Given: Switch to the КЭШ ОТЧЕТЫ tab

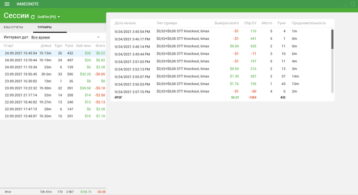Looking at the screenshot, I should coord(13,27).
